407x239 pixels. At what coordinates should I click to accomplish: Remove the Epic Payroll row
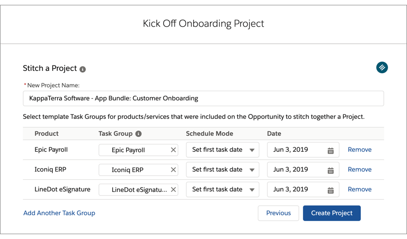coord(359,150)
